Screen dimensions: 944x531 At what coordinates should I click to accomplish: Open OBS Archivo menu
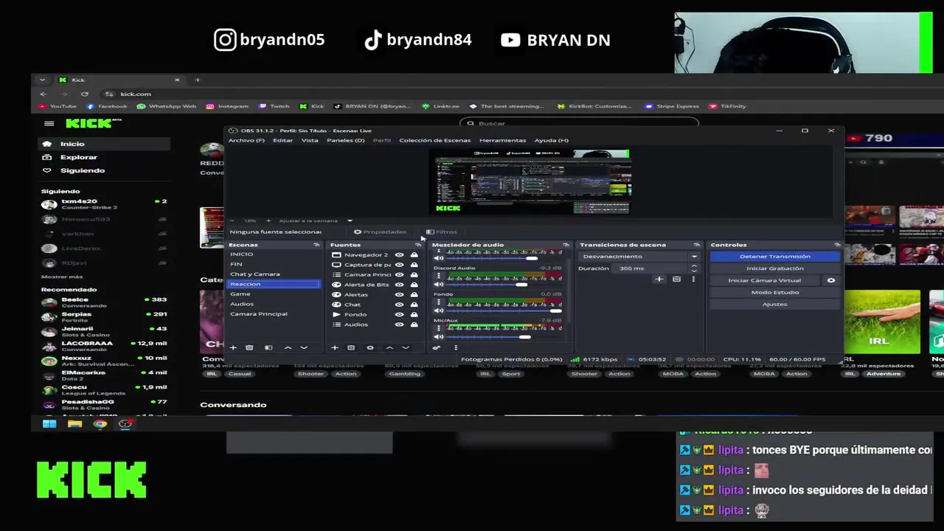246,140
